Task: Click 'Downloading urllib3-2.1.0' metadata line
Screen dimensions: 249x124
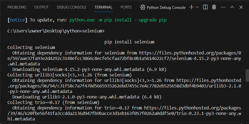Action: point(87,97)
